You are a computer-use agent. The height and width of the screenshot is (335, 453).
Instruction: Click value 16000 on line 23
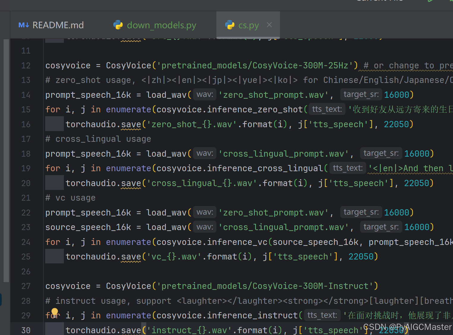tap(417, 227)
